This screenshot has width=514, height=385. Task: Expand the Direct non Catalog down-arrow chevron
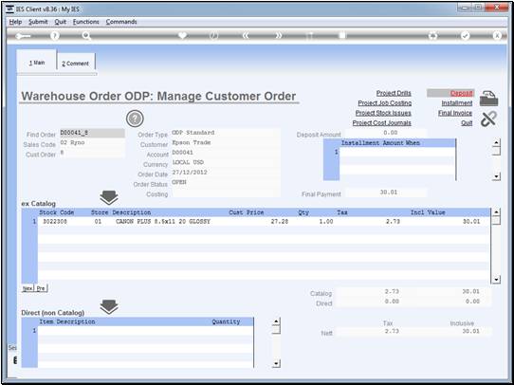pyautogui.click(x=109, y=307)
